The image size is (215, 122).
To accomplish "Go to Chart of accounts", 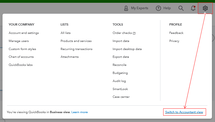I will click(x=21, y=57).
